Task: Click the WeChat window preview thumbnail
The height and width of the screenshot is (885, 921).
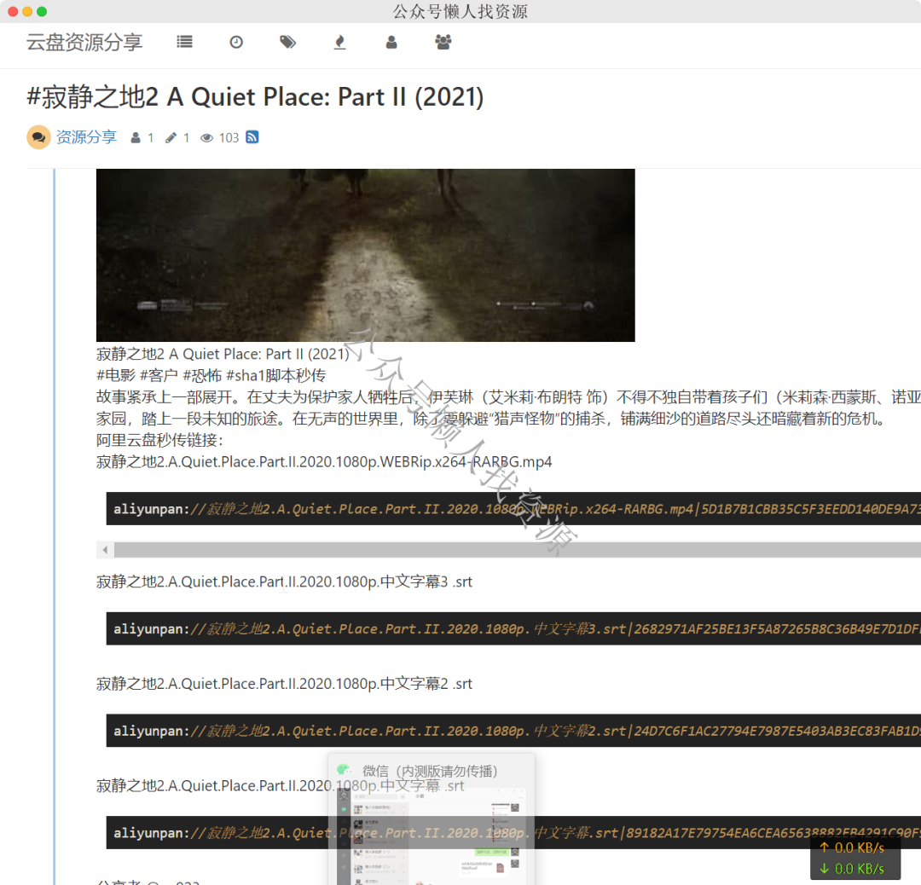Action: pyautogui.click(x=432, y=836)
